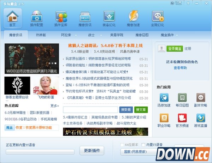Expand the 魔盒插件 dropdown arrow
The width and height of the screenshot is (212, 163).
coord(177,35)
